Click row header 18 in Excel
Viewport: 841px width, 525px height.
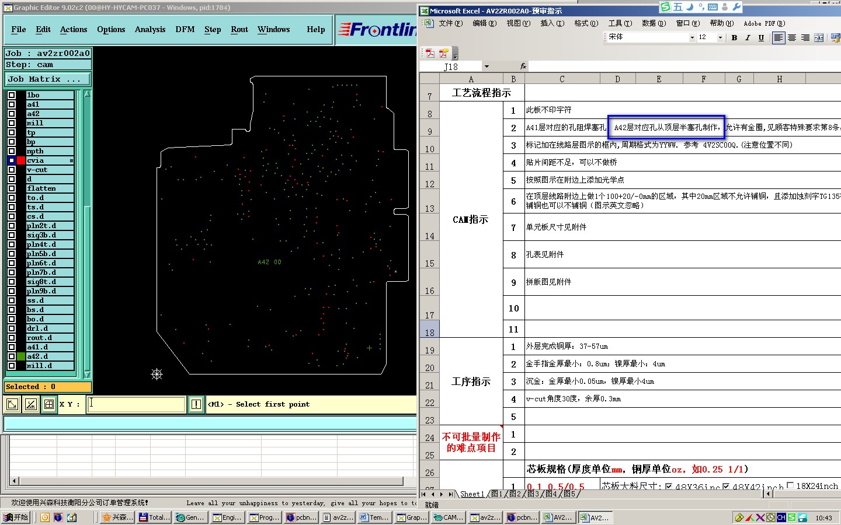click(x=429, y=329)
